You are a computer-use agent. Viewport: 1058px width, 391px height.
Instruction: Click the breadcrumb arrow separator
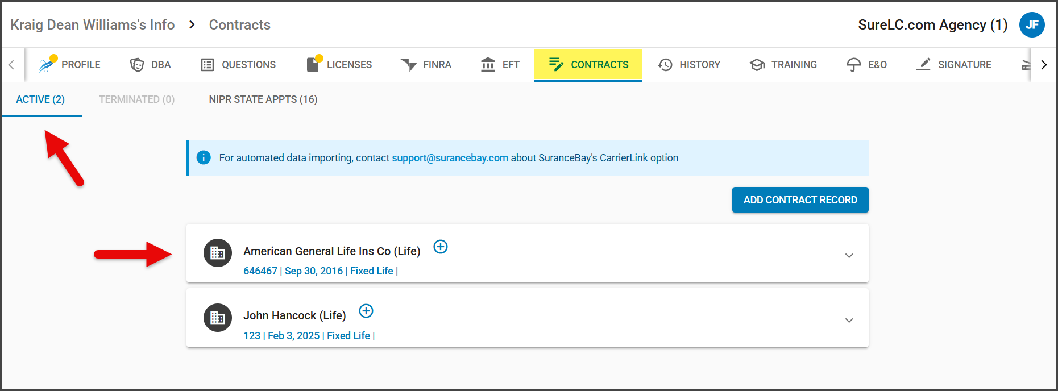192,24
